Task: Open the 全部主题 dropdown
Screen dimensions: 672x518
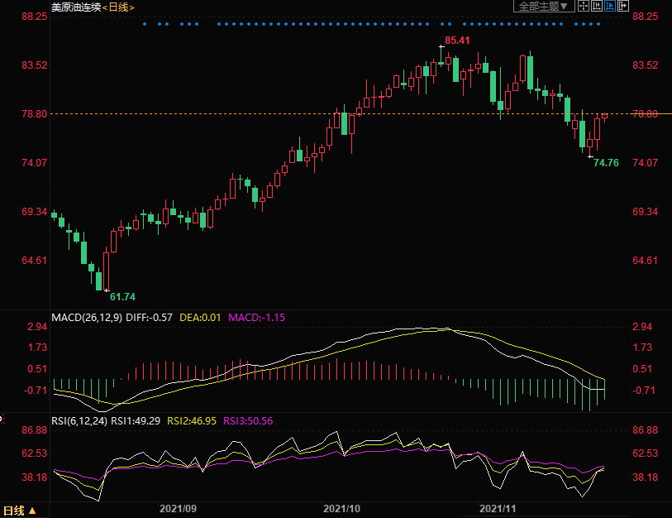Action: (543, 7)
